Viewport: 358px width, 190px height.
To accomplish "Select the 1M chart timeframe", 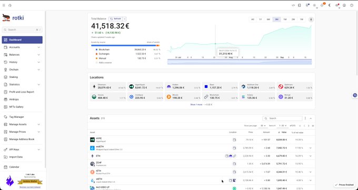I will pos(285,19).
